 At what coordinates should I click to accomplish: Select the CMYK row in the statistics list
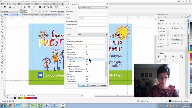pos(85,59)
